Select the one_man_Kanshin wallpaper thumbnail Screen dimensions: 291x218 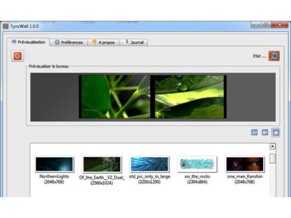(245, 164)
